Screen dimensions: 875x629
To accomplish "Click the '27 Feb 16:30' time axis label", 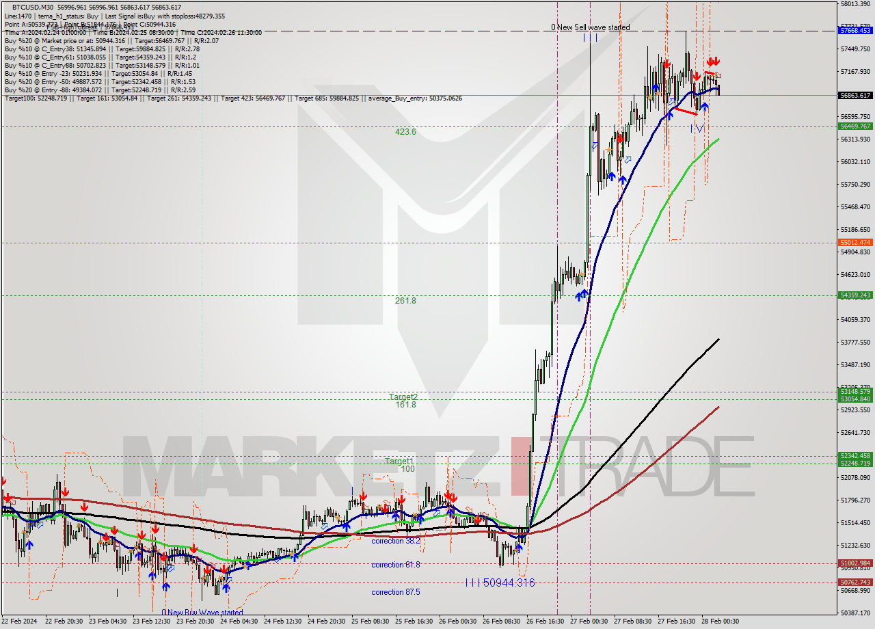I will [x=677, y=621].
